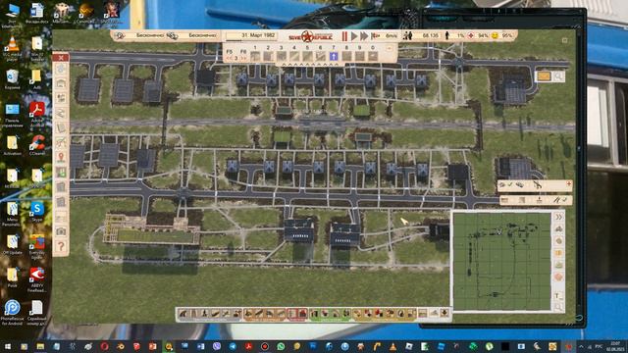
Task: Open WhatsApp from the taskbar
Action: pos(281,346)
